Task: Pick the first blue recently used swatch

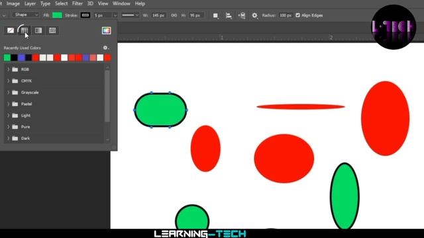Action: (21, 58)
